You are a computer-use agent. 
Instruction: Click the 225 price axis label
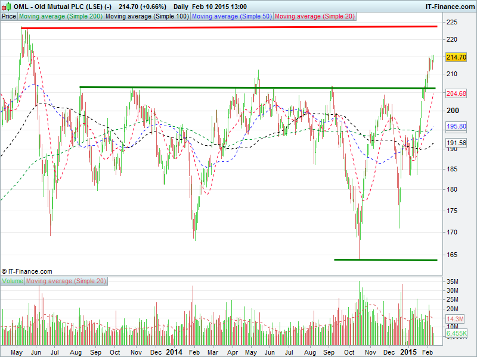click(x=452, y=22)
